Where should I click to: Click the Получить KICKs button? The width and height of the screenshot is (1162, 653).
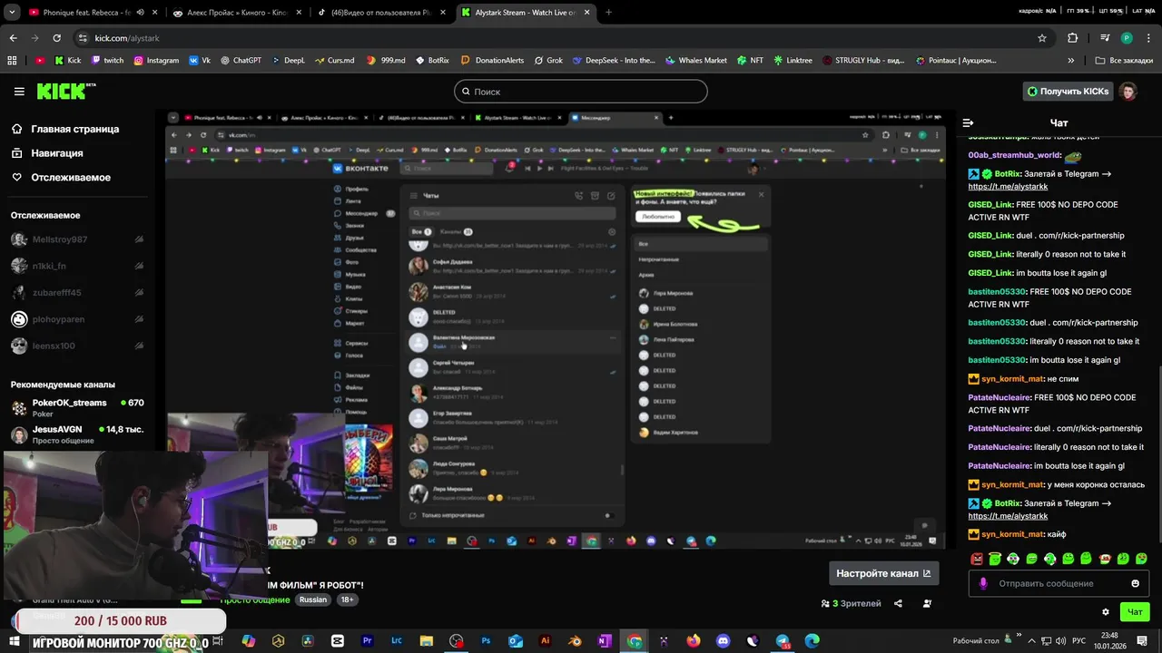tap(1068, 92)
